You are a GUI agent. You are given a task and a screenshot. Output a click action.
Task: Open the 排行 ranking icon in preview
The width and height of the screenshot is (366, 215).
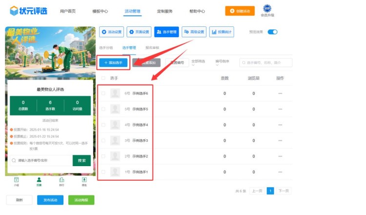pos(61,180)
